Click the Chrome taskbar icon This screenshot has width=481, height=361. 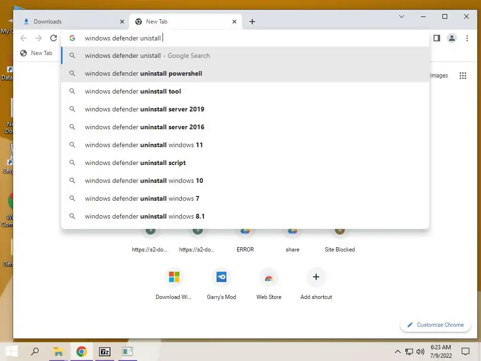click(81, 352)
